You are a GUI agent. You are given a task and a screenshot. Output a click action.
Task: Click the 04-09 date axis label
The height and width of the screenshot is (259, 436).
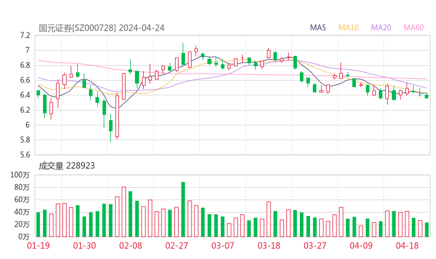tap(361, 245)
